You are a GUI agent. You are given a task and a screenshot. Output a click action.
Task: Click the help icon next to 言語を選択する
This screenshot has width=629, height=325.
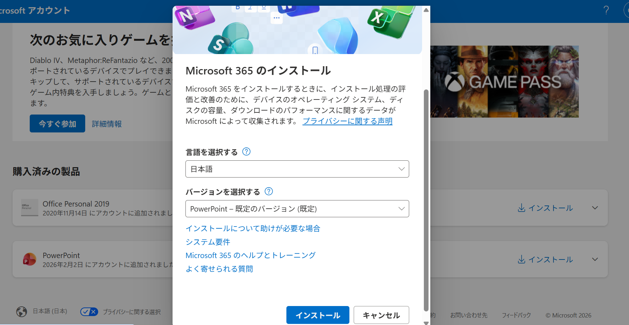coord(246,151)
